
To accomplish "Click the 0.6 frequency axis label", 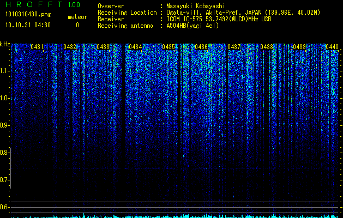I will 4,207.
